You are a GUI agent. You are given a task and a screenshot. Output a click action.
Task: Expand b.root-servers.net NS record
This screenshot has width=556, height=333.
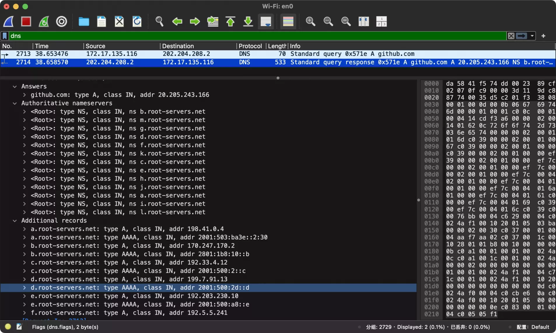tap(24, 112)
